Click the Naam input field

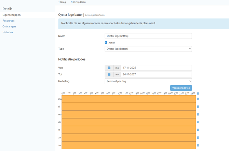(x=148, y=36)
